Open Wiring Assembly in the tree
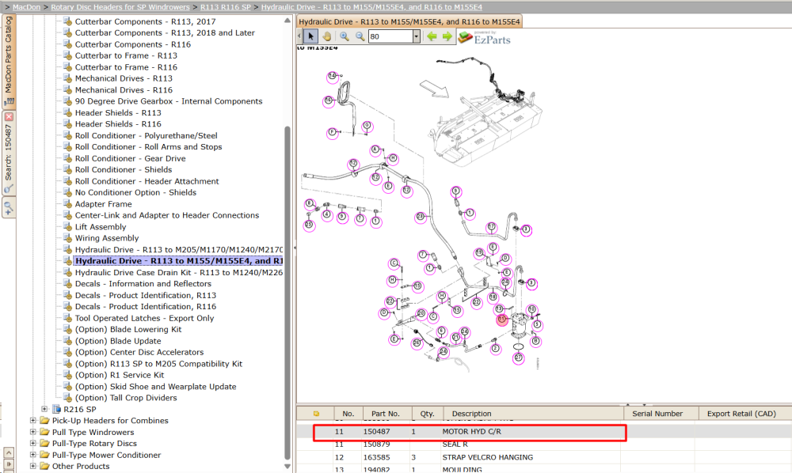Viewport: 792px width, 473px height. tap(107, 238)
